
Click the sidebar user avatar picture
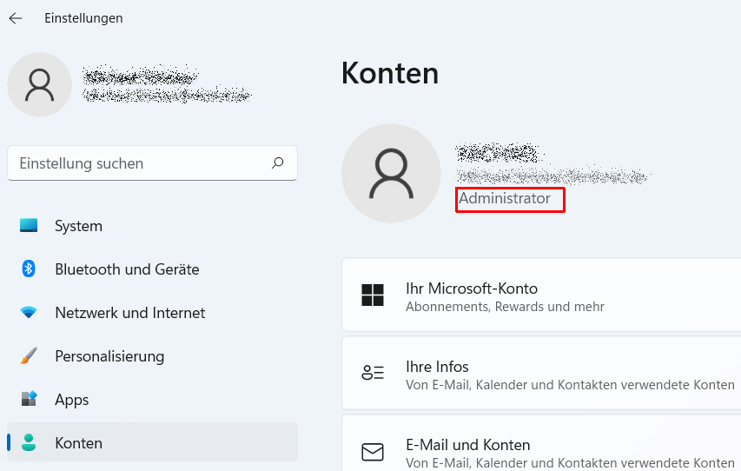[39, 84]
